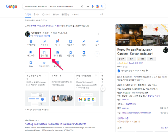
Task: Open 도구 (Tools) search options
Action: [101, 14]
